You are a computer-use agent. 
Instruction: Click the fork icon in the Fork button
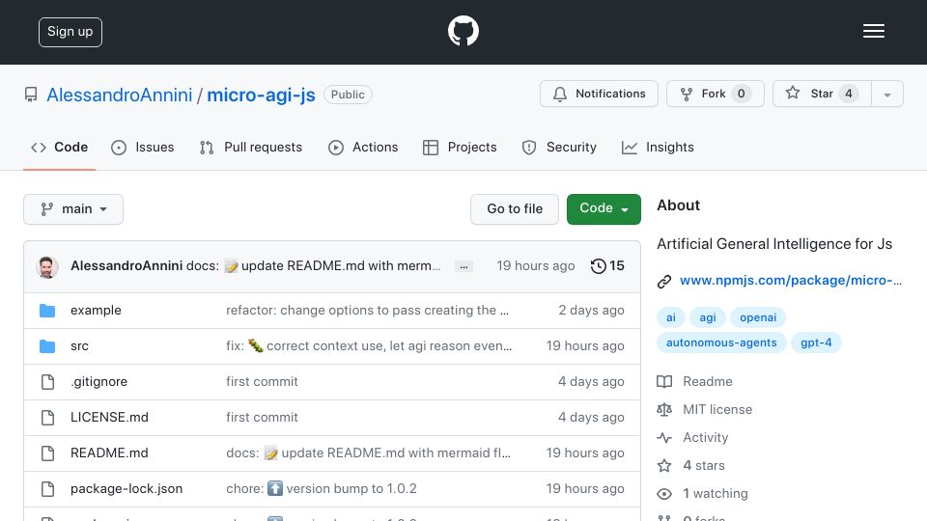pos(687,94)
